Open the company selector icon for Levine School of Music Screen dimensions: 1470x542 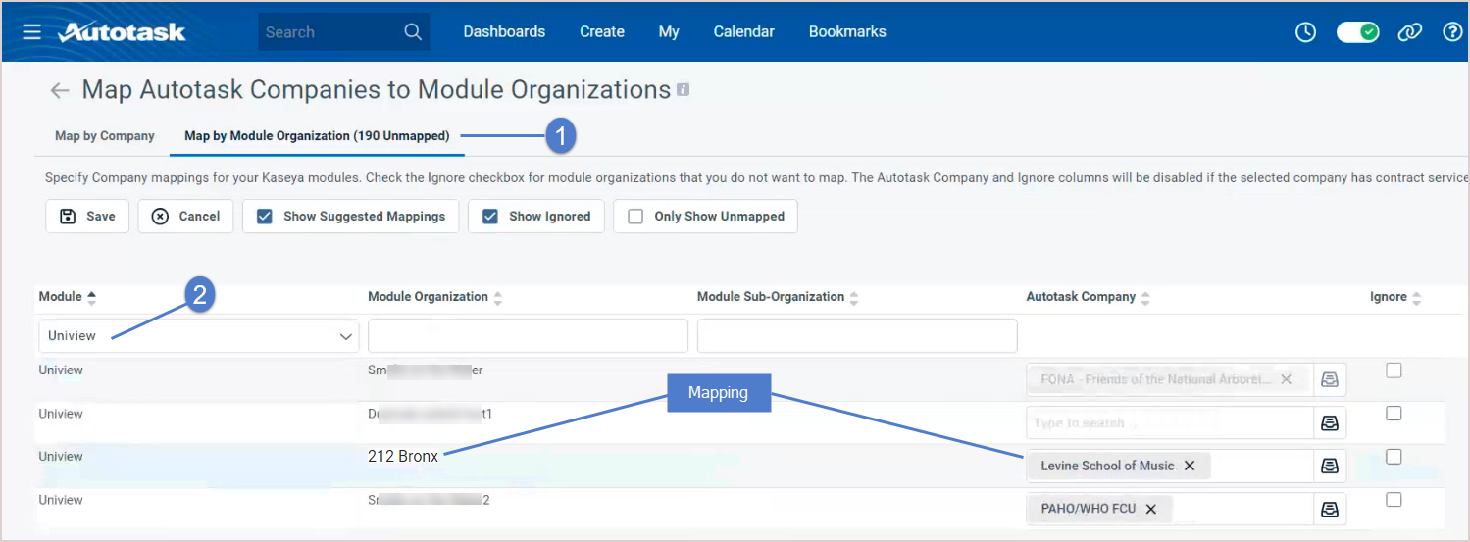click(1330, 466)
